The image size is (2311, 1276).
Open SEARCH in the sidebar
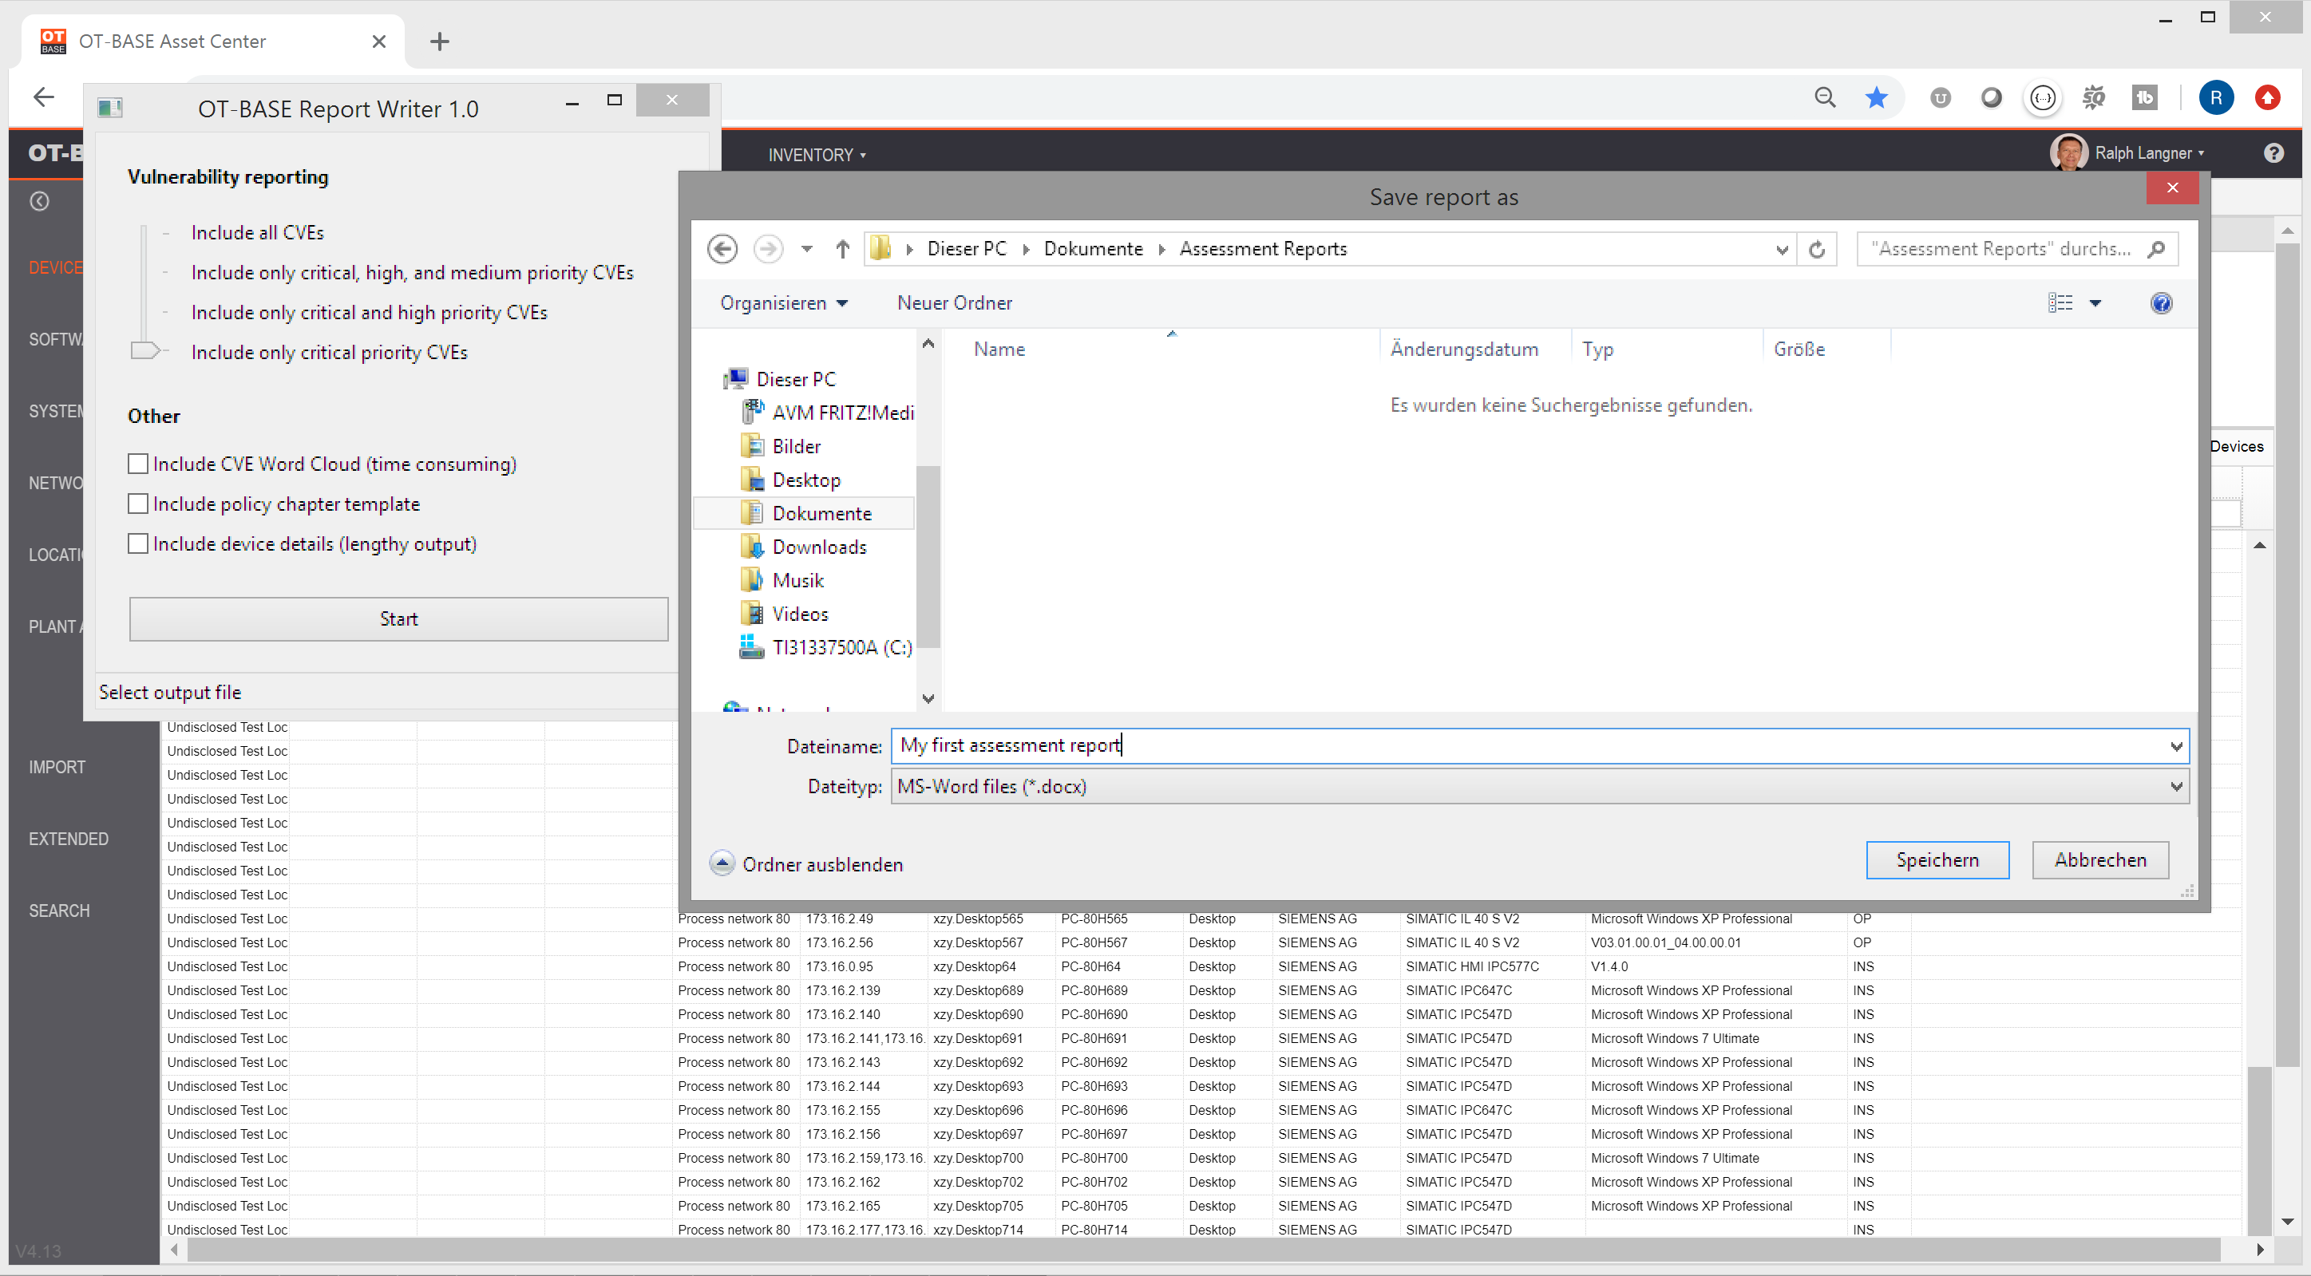tap(58, 911)
